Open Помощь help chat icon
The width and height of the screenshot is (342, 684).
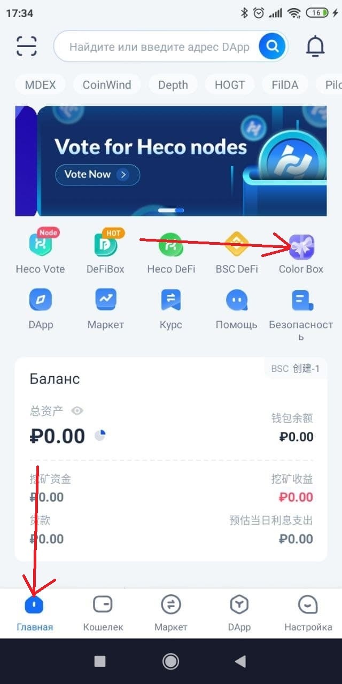[x=237, y=300]
